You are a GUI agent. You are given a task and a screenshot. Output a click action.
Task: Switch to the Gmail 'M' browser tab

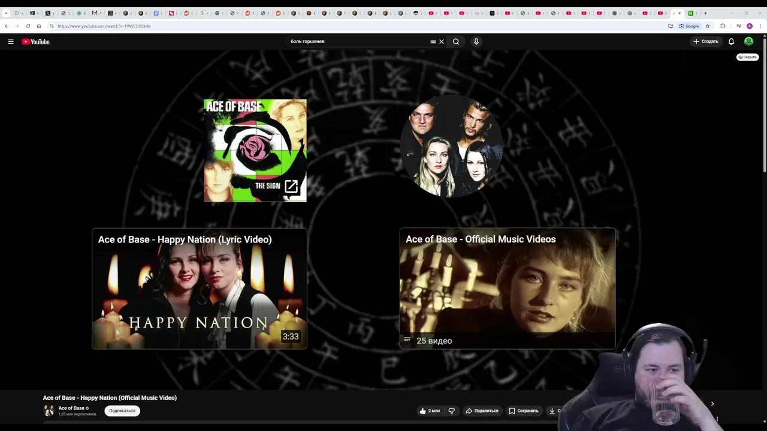[x=94, y=13]
